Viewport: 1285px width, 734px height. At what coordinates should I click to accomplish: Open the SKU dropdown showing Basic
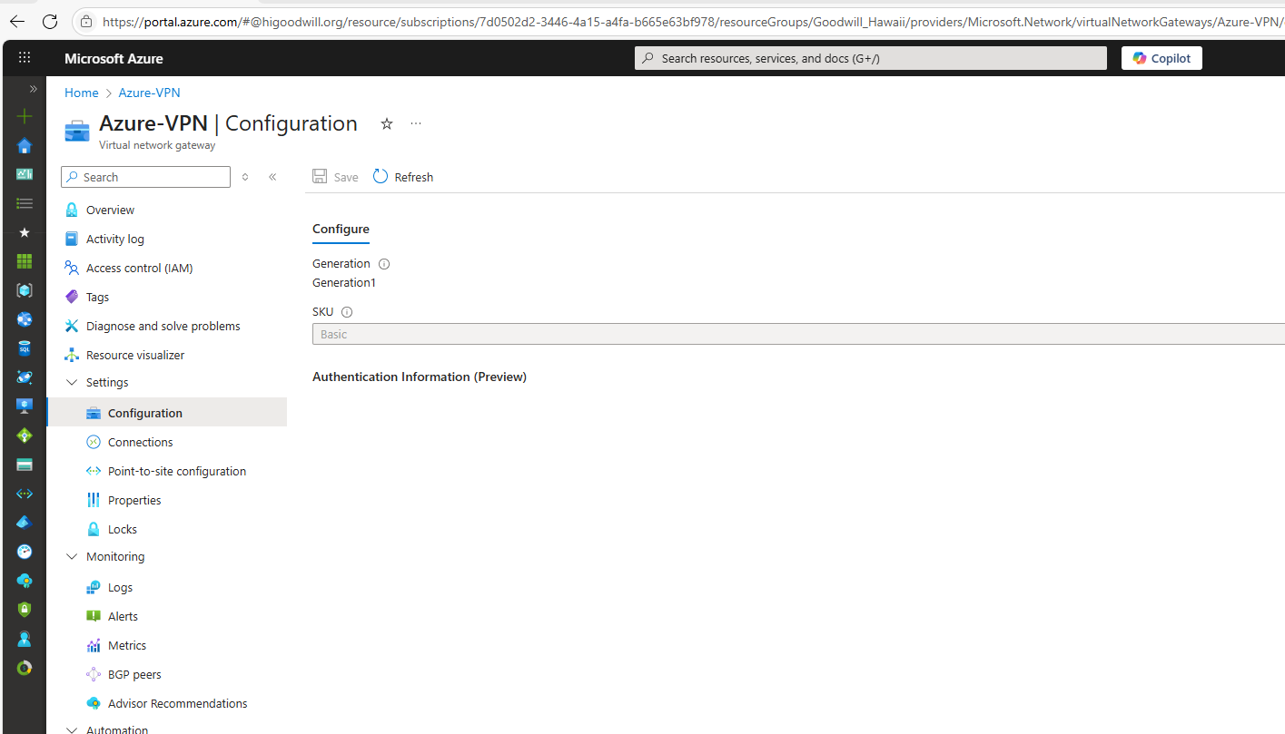tap(798, 334)
